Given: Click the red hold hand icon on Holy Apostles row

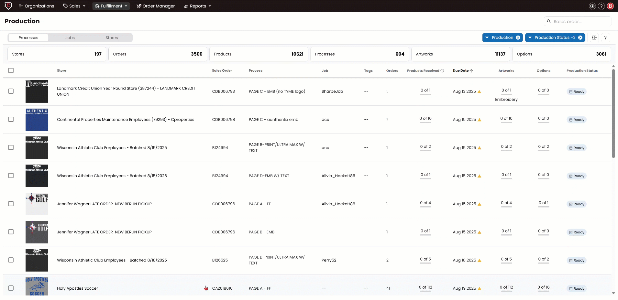Looking at the screenshot, I should (206, 288).
